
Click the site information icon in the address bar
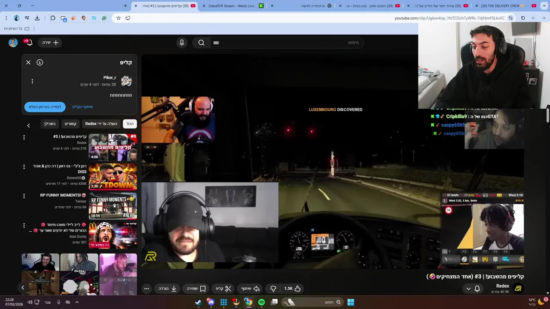click(x=510, y=18)
